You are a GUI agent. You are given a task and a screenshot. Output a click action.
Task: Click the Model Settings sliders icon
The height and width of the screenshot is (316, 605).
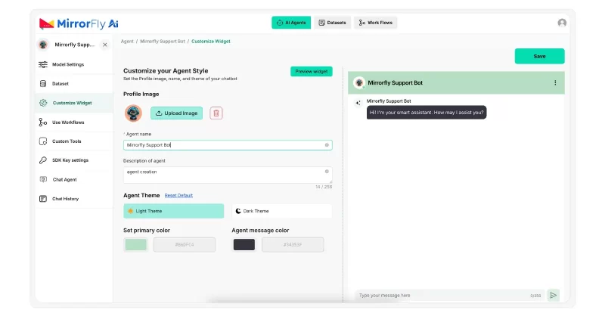point(43,64)
